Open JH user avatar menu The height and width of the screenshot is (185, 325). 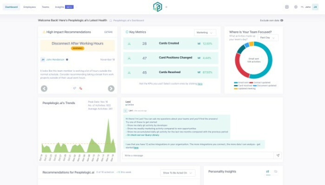pos(315,7)
